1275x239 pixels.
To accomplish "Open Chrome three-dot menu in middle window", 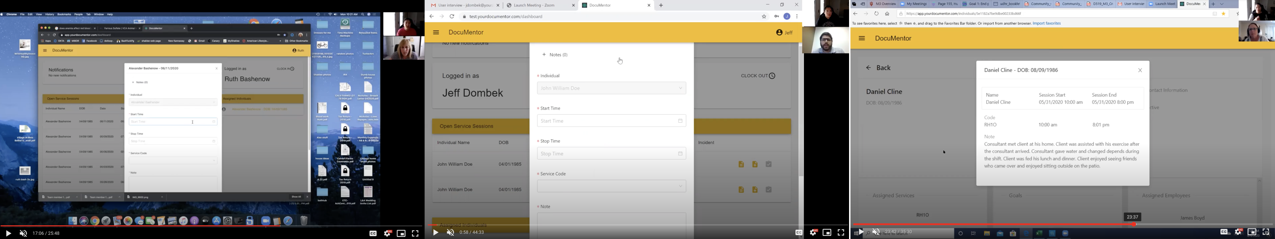I will coord(797,17).
